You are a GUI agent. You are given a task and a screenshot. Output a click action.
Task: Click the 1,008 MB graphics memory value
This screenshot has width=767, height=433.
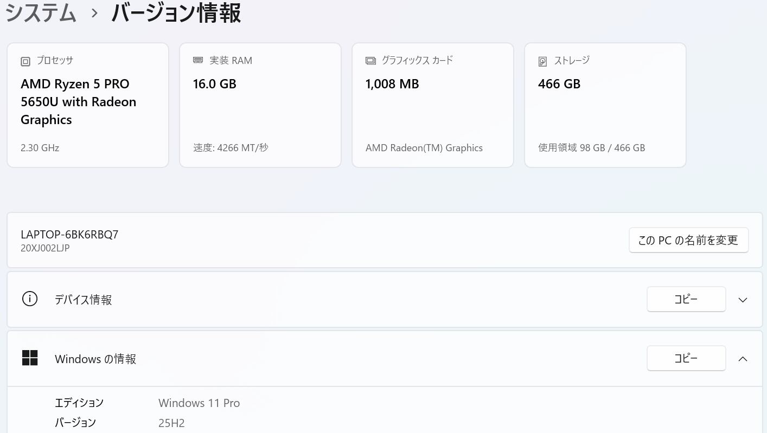392,84
